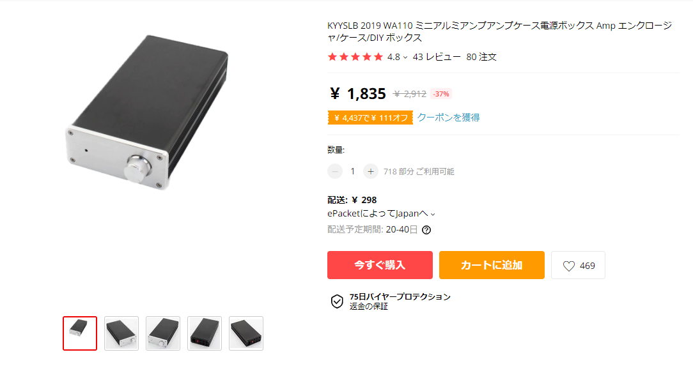The width and height of the screenshot is (693, 373).
Task: Click the five-star rating icons
Action: pos(355,57)
